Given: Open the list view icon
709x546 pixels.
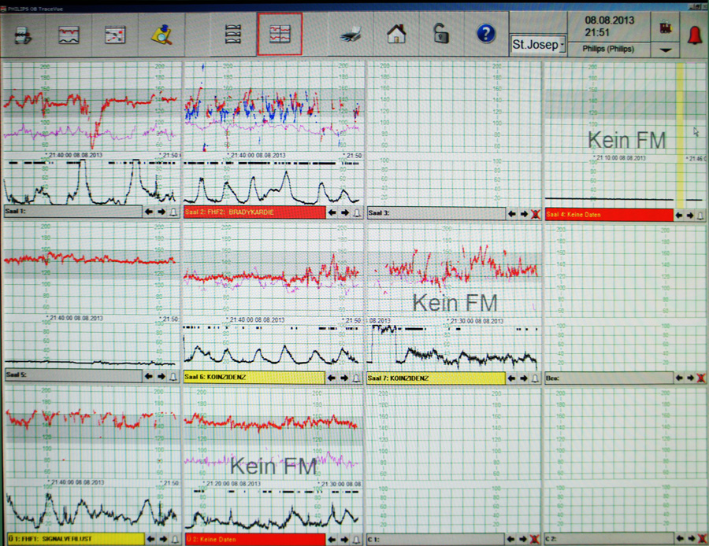Looking at the screenshot, I should click(234, 34).
